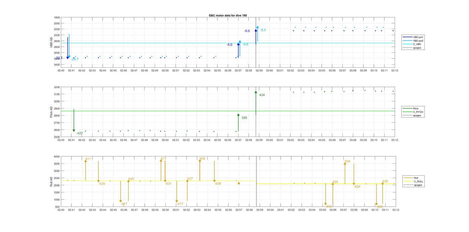Viewport: 469px width, 232px height.
Task: Click the '-624' roll move label
Action: 357,187
